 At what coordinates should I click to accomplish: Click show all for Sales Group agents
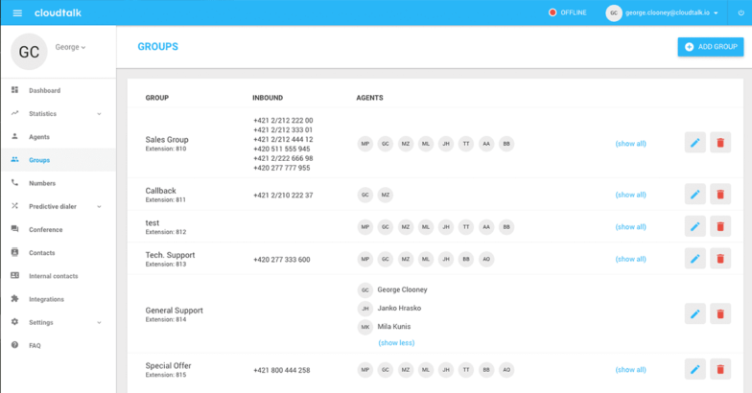click(630, 144)
